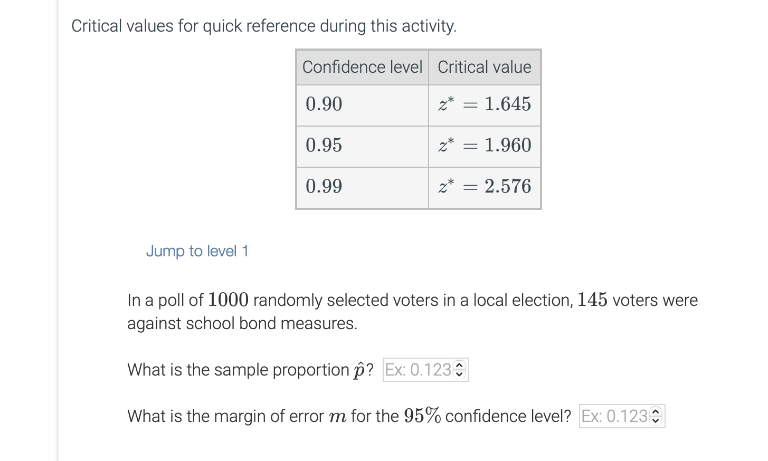The height and width of the screenshot is (461, 768).
Task: Select the Confidence level column header
Action: pos(362,67)
